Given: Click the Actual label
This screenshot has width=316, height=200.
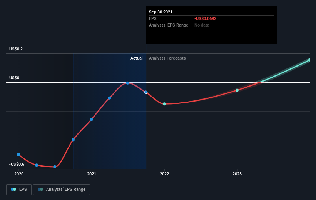Looking at the screenshot, I should pos(136,58).
